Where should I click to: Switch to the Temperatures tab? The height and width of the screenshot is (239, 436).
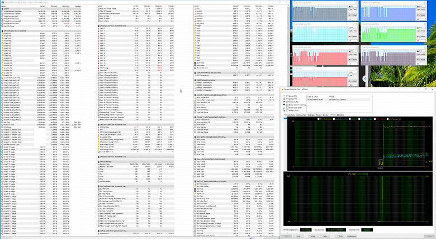coord(290,115)
